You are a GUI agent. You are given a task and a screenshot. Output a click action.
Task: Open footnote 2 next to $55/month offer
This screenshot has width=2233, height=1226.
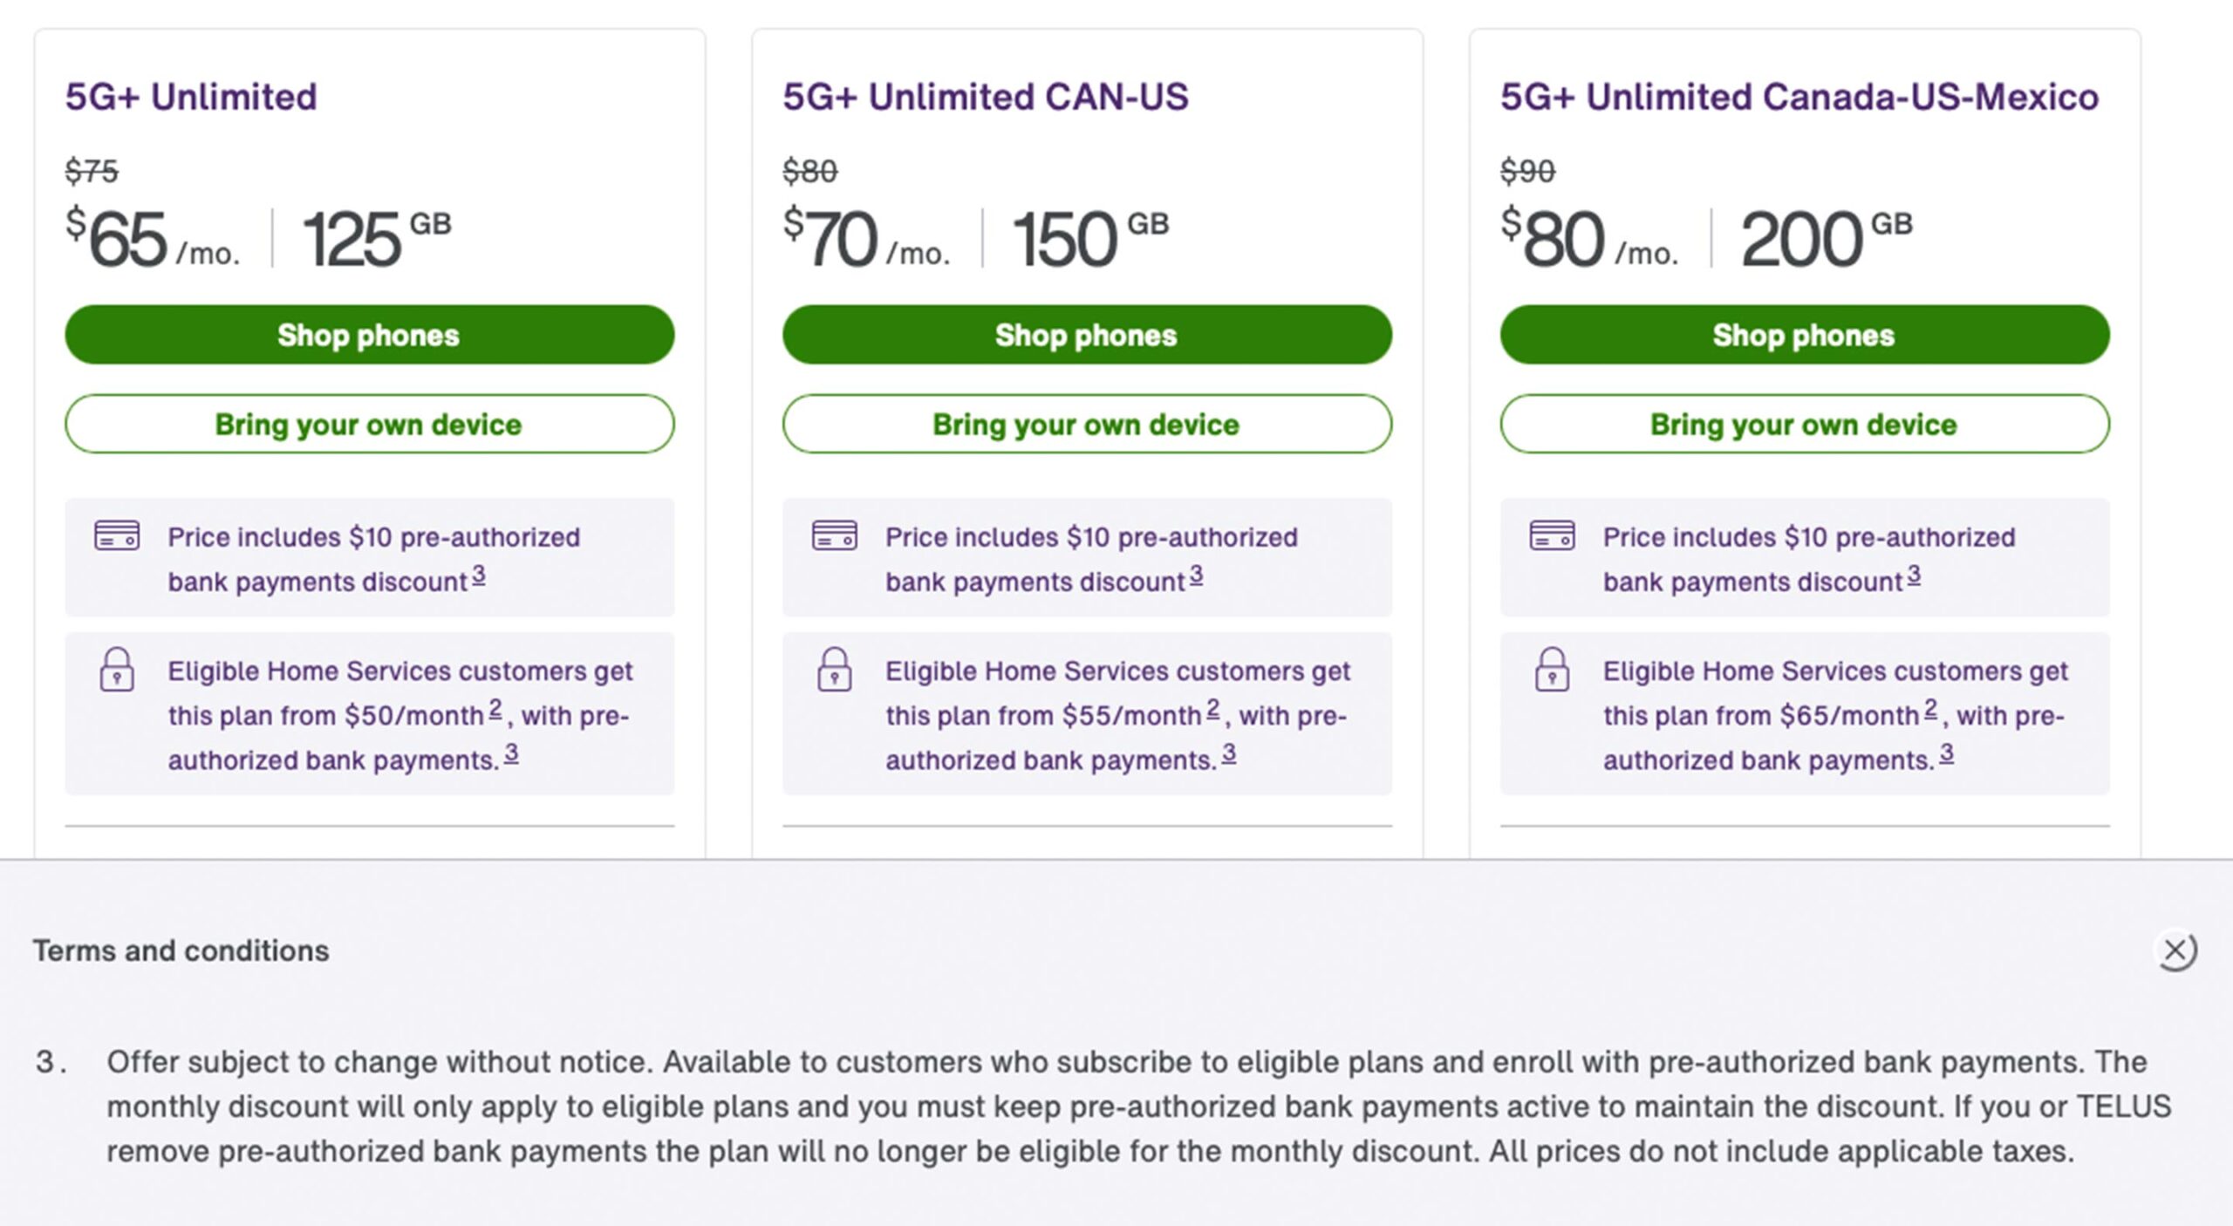pyautogui.click(x=1212, y=708)
